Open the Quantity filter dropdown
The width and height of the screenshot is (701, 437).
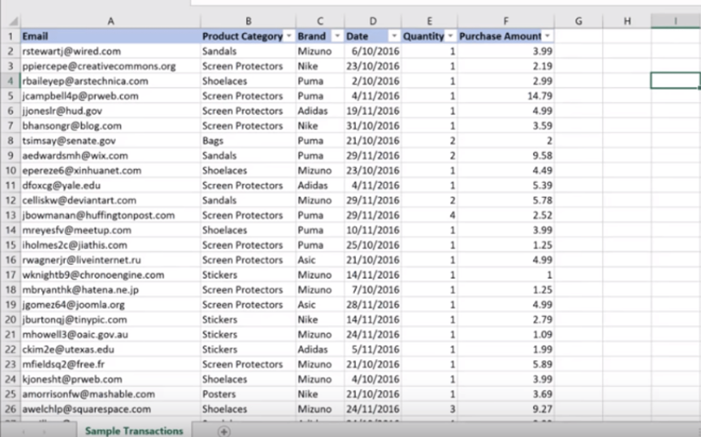[451, 36]
